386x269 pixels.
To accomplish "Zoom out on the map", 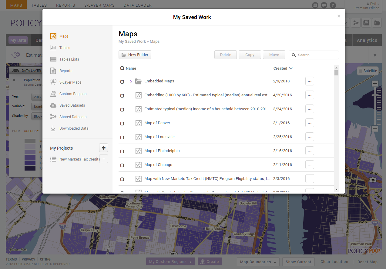I will (375, 128).
